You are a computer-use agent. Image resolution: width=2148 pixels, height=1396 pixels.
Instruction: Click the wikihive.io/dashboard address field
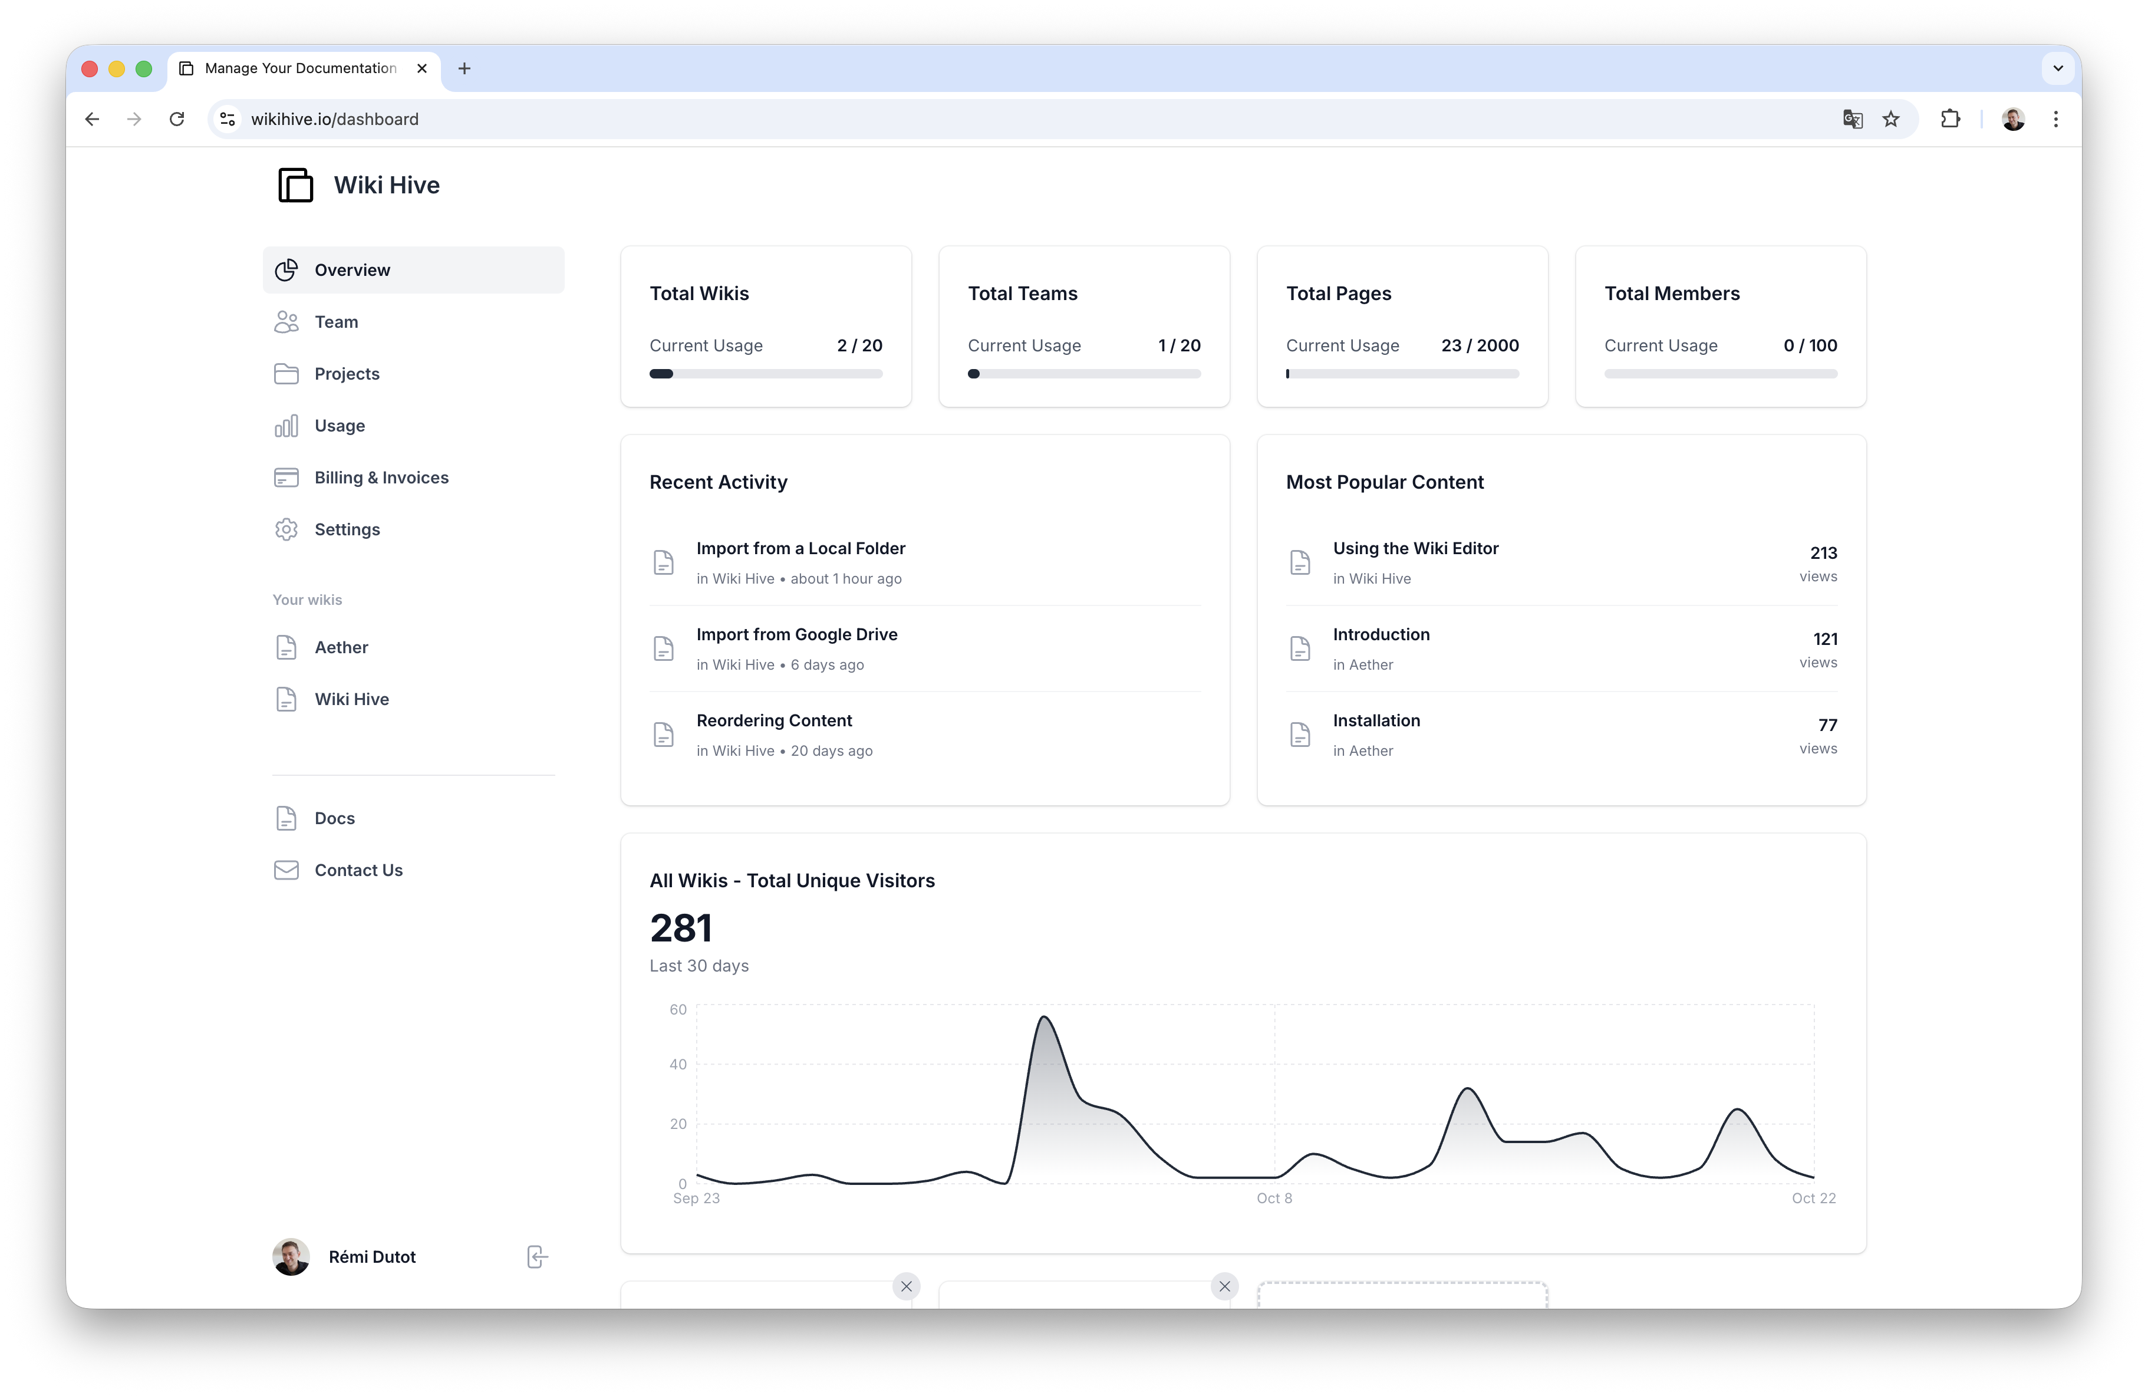[334, 119]
